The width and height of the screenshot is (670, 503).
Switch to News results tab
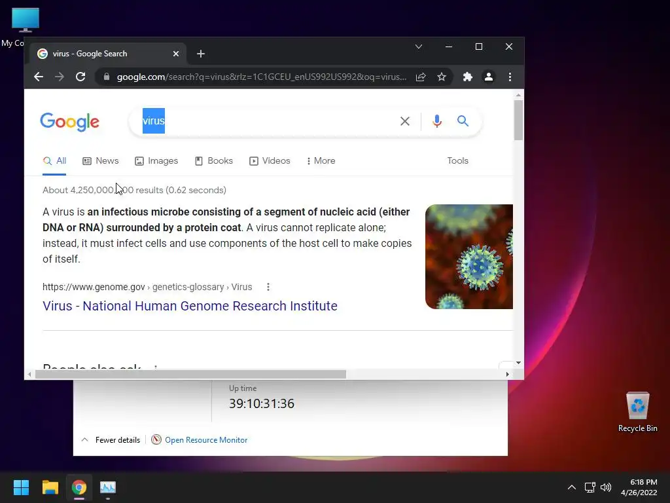pyautogui.click(x=100, y=161)
